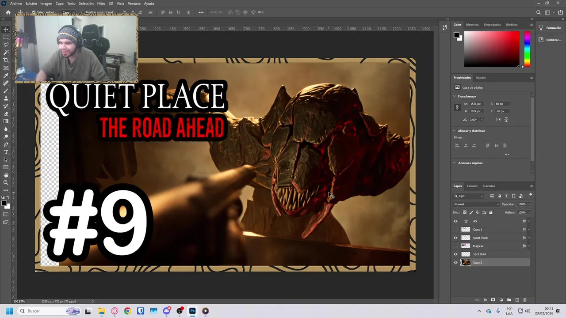
Task: Open the search icon at top right
Action: point(539,12)
